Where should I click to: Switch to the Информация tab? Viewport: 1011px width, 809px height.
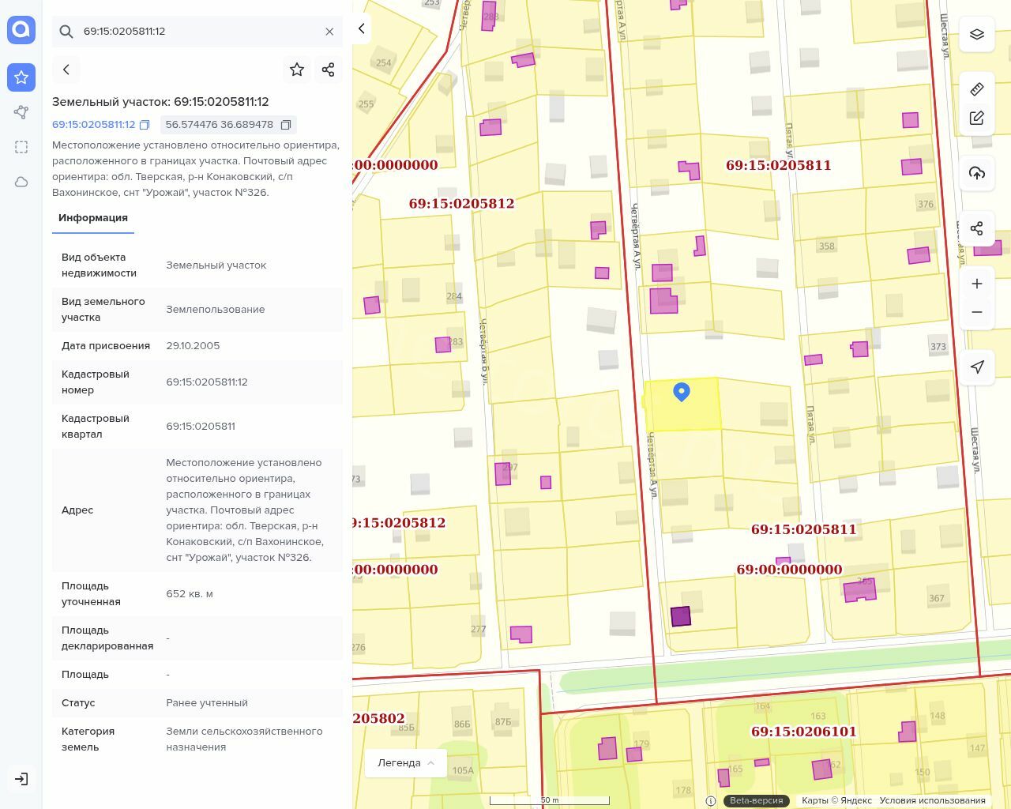[93, 218]
